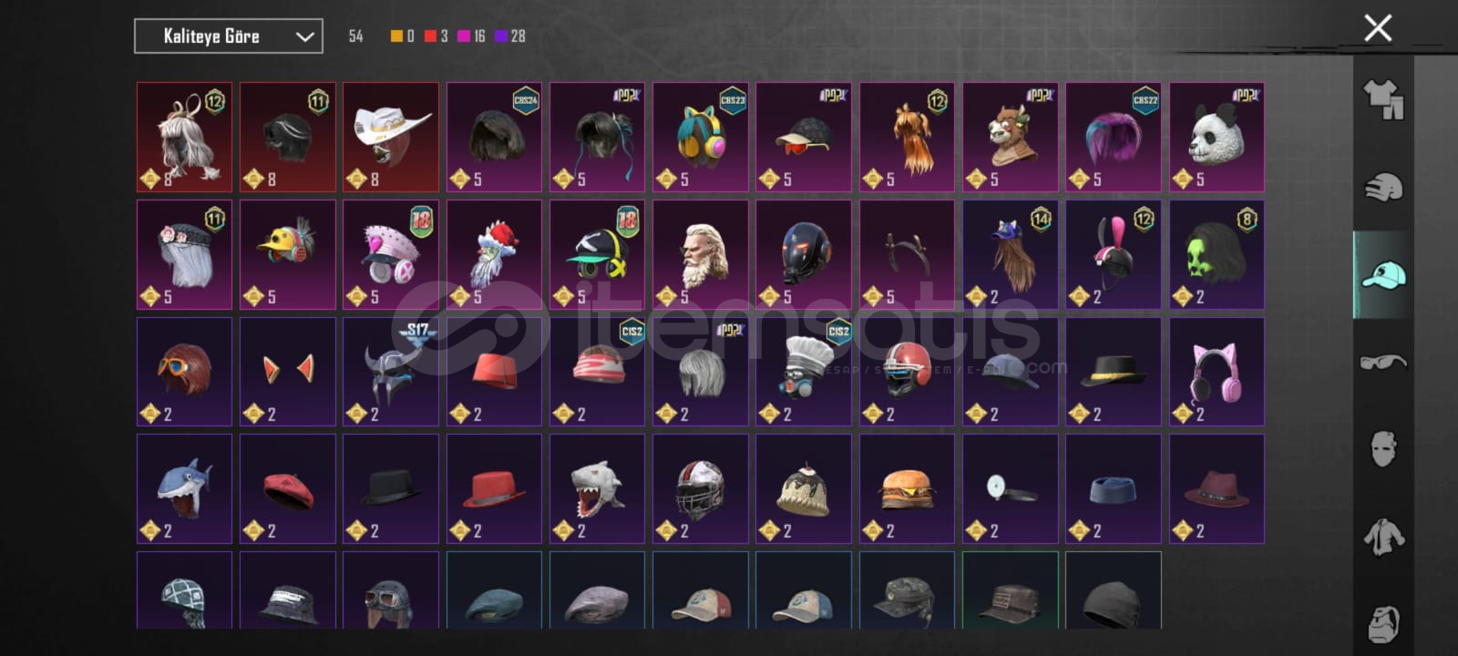
Task: Pick the green skull hood item
Action: coord(1217,255)
